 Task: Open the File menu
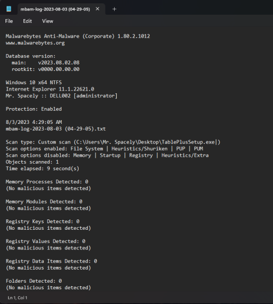9,21
